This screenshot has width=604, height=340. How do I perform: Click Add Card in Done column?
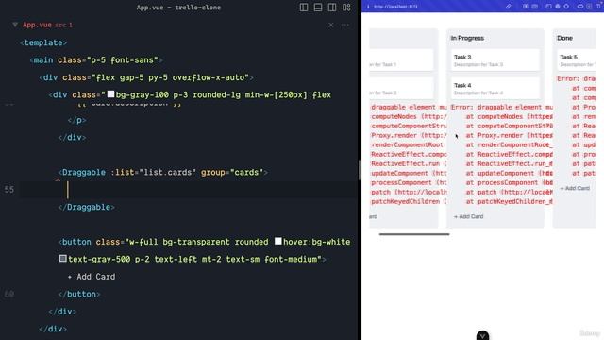575,188
